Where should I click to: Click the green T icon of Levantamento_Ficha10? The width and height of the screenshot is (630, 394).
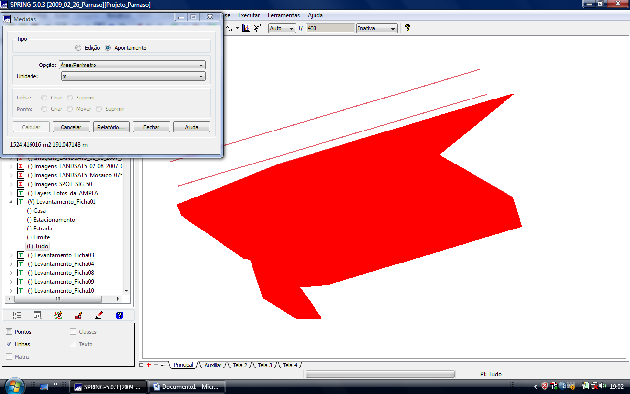21,291
